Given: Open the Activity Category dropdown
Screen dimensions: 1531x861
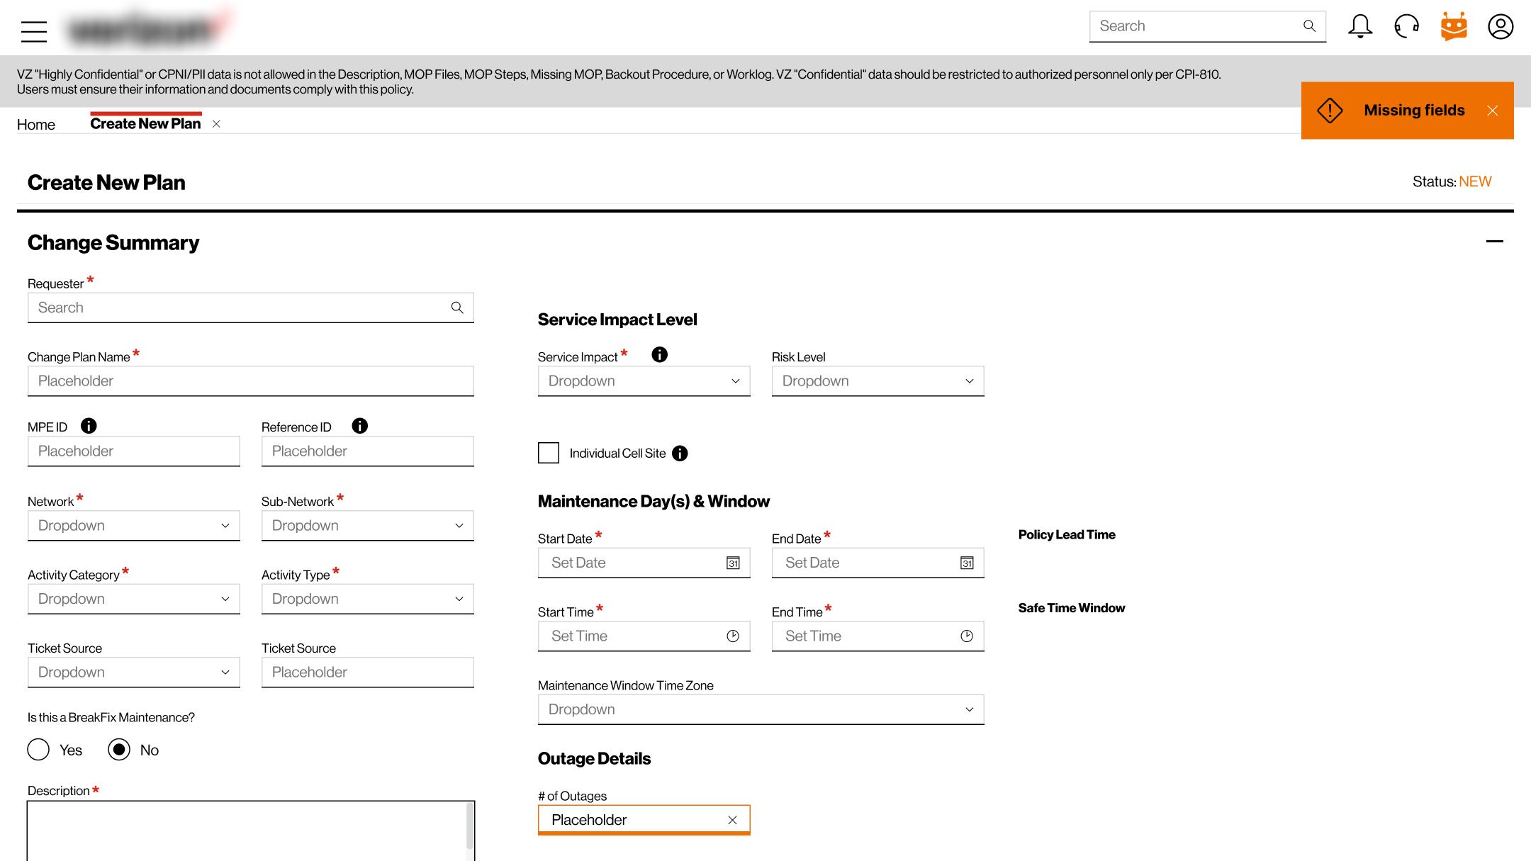Looking at the screenshot, I should [134, 599].
